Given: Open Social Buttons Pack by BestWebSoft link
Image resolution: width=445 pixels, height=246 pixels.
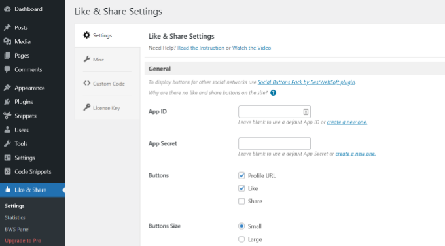Looking at the screenshot, I should [x=306, y=82].
